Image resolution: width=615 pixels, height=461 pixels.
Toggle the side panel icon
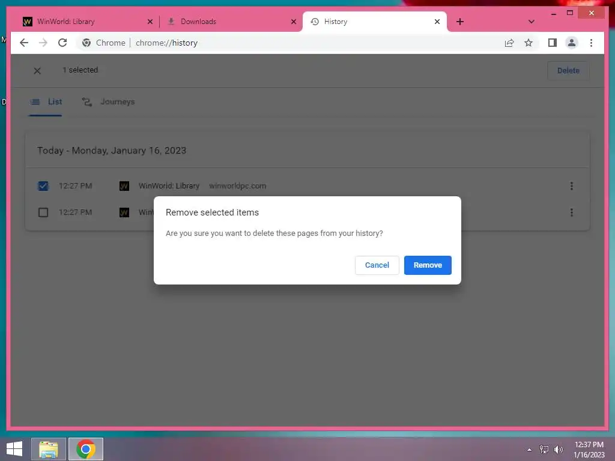pos(553,43)
